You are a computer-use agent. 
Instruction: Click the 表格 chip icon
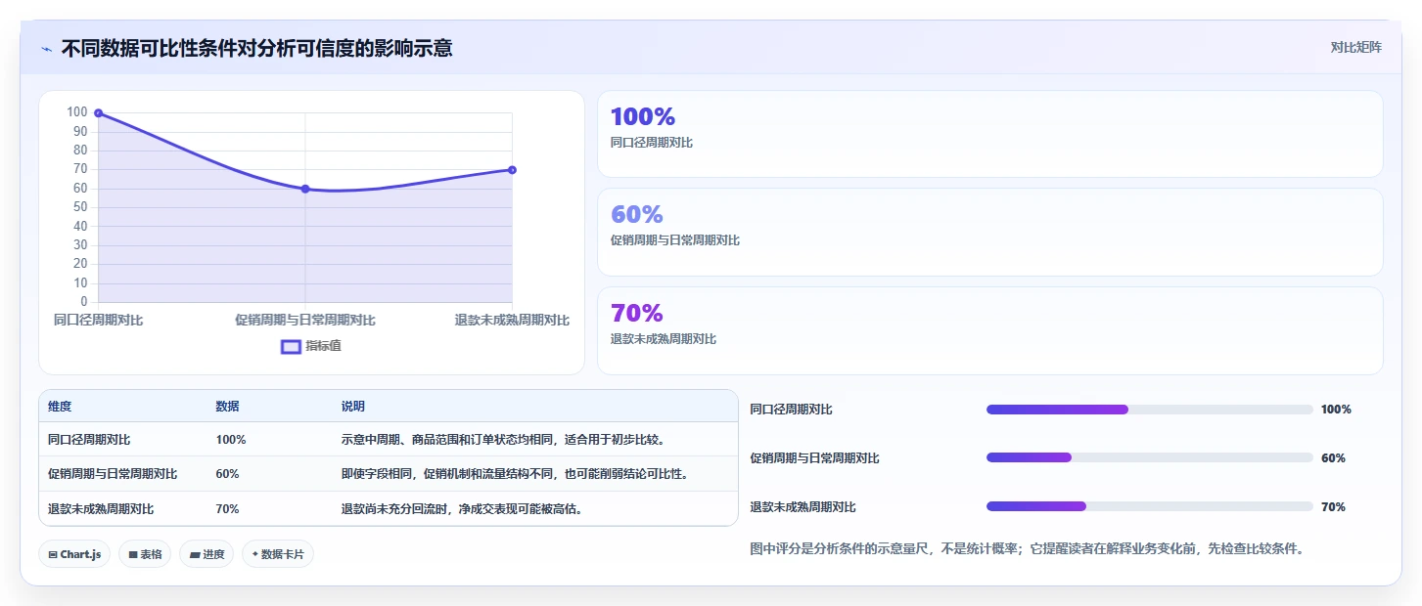133,555
